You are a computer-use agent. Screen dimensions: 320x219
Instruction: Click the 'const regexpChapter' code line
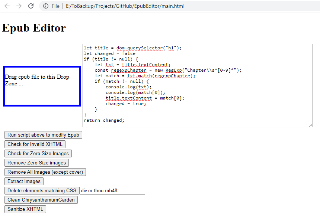[168, 70]
